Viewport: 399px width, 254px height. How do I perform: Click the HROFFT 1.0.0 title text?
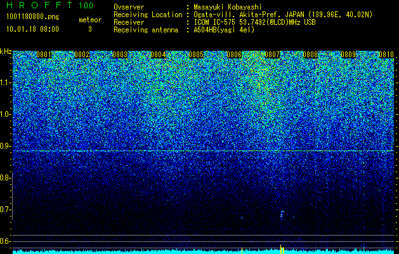(49, 5)
